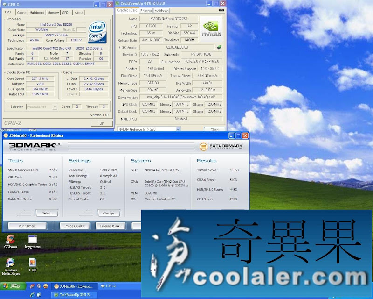373x299 pixels.
Task: Click the Run 3DMark button
Action: pyautogui.click(x=27, y=226)
